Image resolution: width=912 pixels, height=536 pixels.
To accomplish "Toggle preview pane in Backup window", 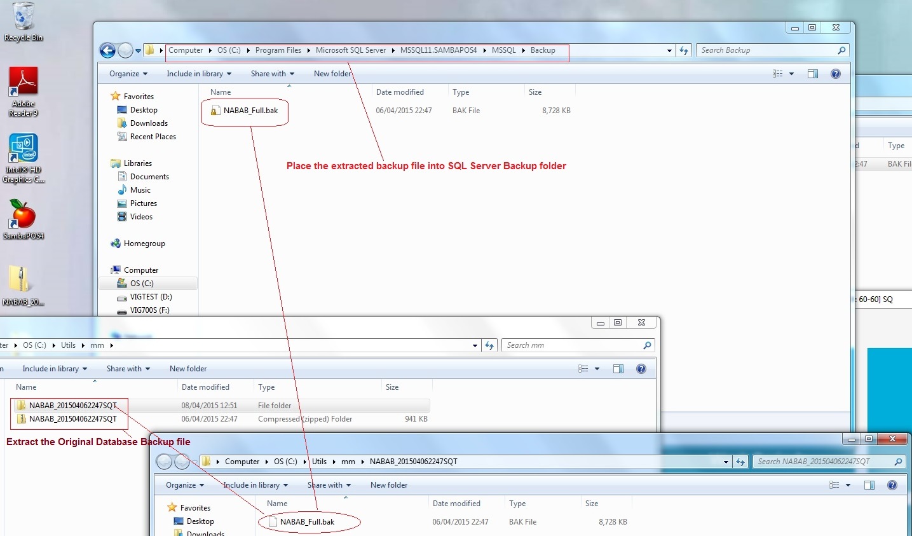I will tap(813, 74).
